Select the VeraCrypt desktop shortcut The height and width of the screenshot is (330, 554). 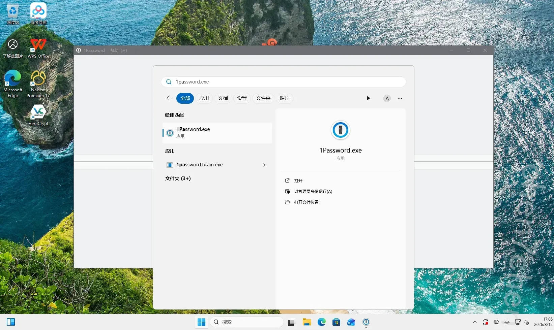(x=38, y=115)
